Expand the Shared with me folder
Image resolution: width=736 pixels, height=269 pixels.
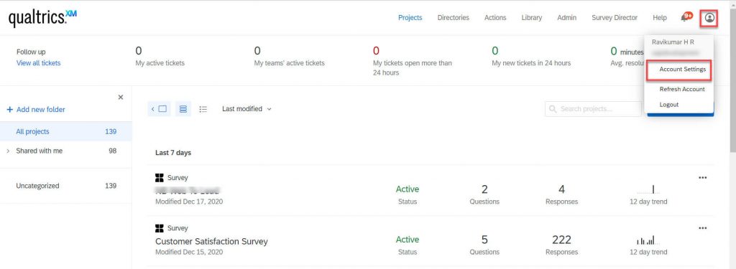click(7, 151)
